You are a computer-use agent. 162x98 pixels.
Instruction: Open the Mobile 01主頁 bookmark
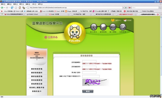tap(18, 11)
